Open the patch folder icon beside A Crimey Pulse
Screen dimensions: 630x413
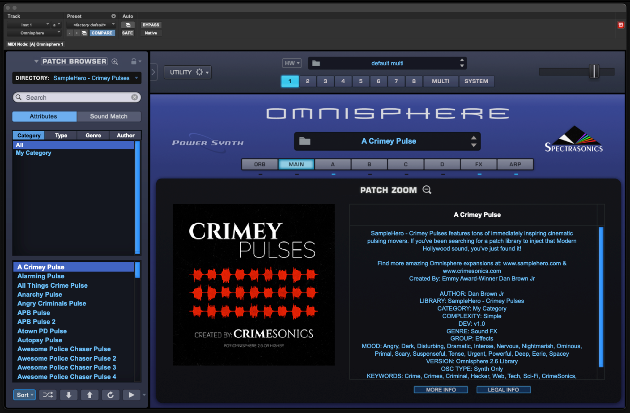(x=305, y=141)
